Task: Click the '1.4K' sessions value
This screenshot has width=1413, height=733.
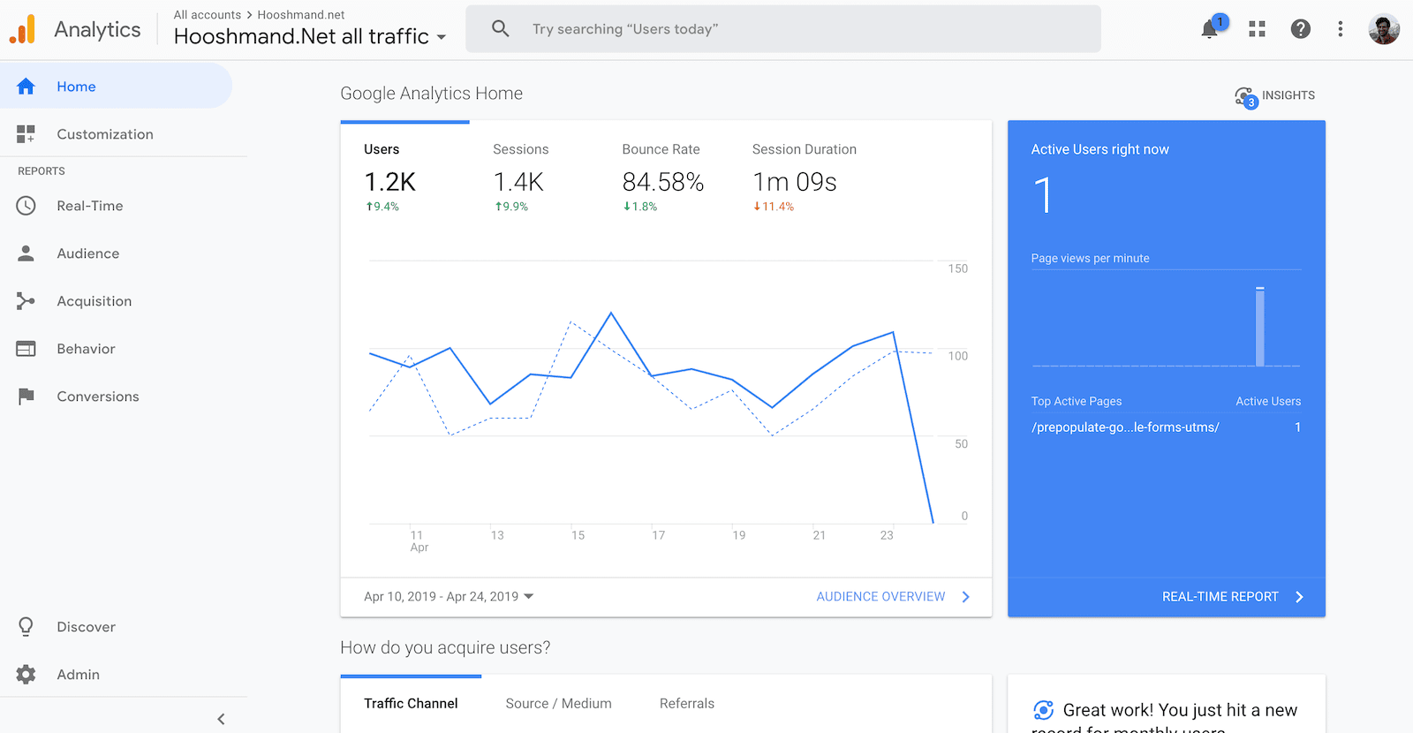Action: [x=518, y=182]
